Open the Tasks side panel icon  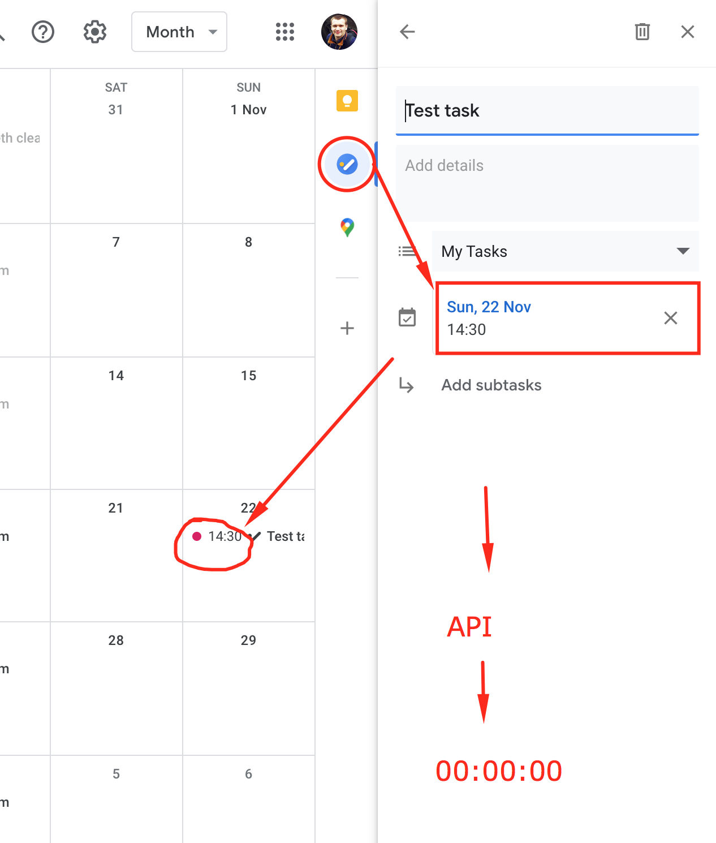click(347, 165)
